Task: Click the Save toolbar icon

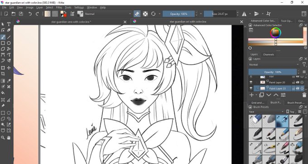Action: 21,14
